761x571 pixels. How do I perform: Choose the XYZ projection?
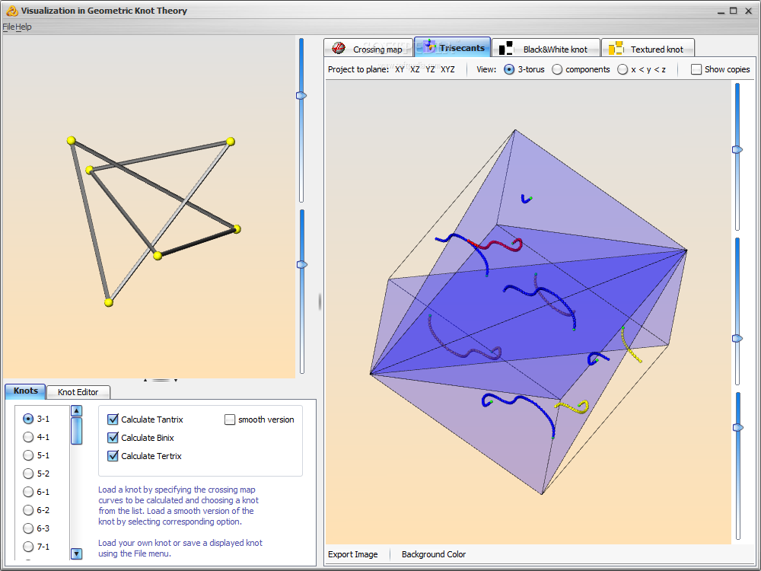point(447,69)
